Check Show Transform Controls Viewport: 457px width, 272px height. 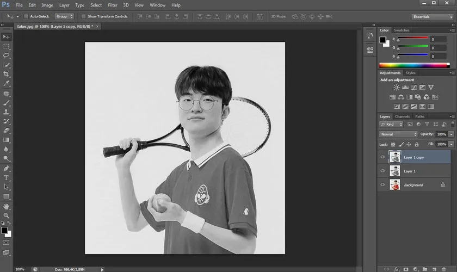[83, 16]
